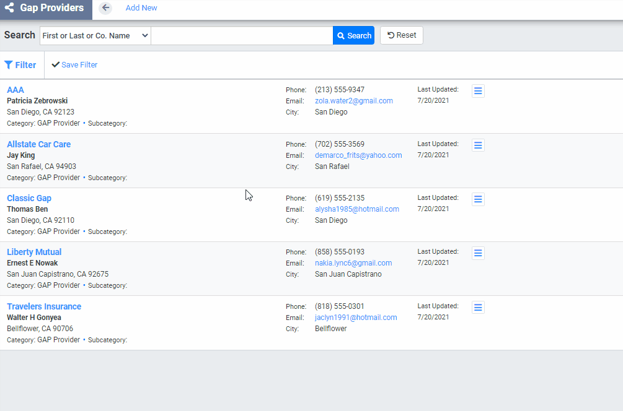The image size is (623, 411).
Task: Open the AAA provider record
Action: click(15, 90)
